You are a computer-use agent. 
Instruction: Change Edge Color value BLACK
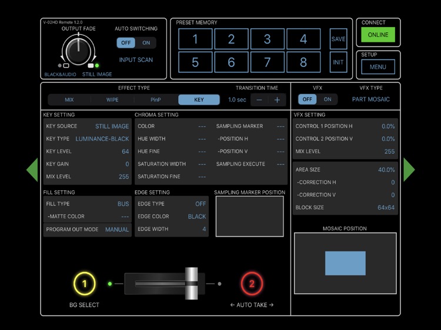[197, 217]
